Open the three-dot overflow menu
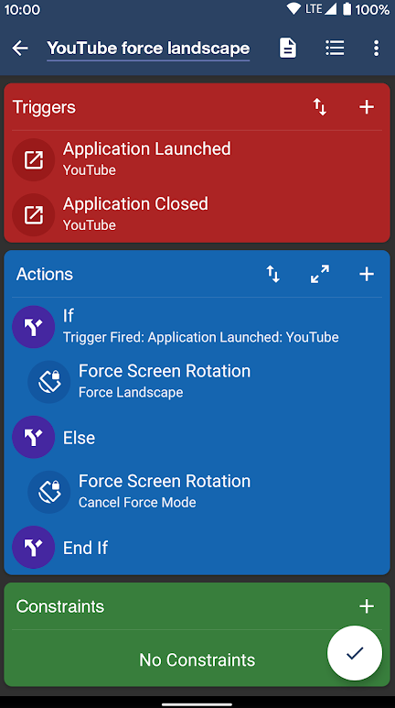Viewport: 395px width, 708px height. pos(376,48)
